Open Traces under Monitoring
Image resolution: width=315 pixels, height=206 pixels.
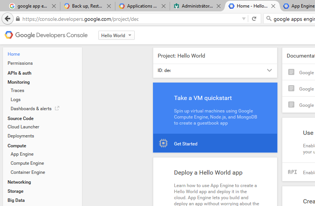17,91
